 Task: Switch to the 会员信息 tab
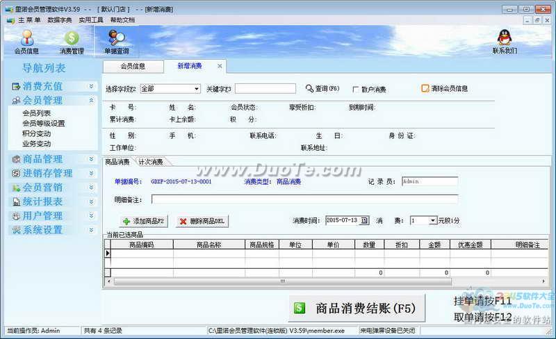point(133,66)
